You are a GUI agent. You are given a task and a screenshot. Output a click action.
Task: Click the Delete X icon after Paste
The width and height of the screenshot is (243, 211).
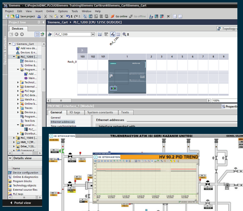click(62, 16)
